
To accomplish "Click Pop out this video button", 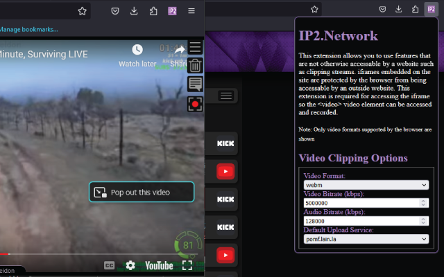I will coord(142,192).
